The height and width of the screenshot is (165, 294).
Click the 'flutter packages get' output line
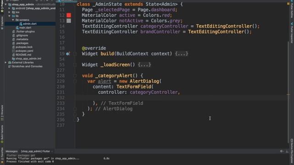point(21,155)
